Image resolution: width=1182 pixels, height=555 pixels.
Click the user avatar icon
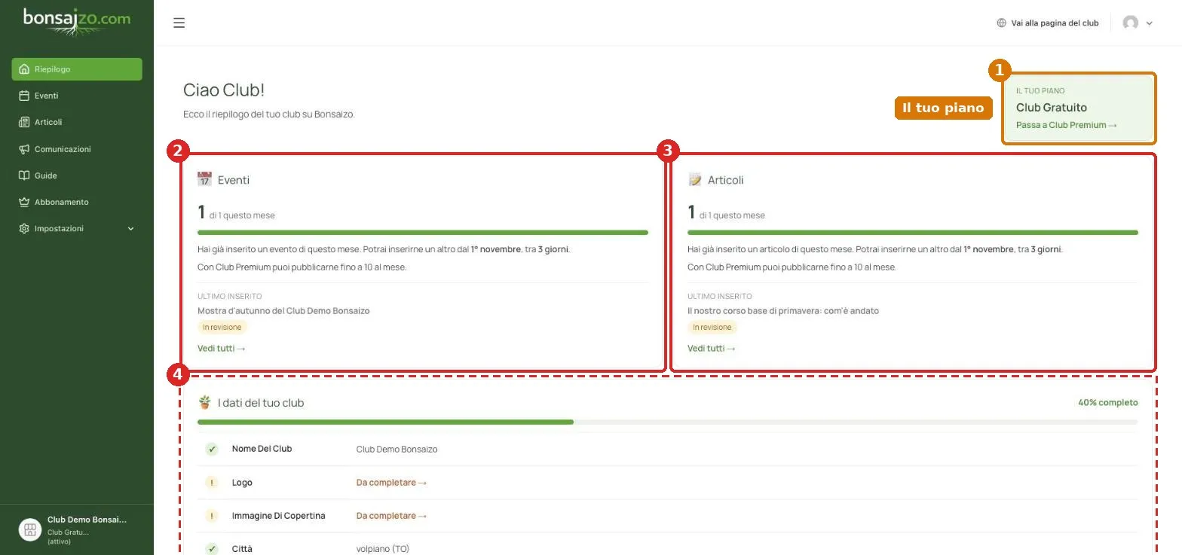coord(1130,23)
